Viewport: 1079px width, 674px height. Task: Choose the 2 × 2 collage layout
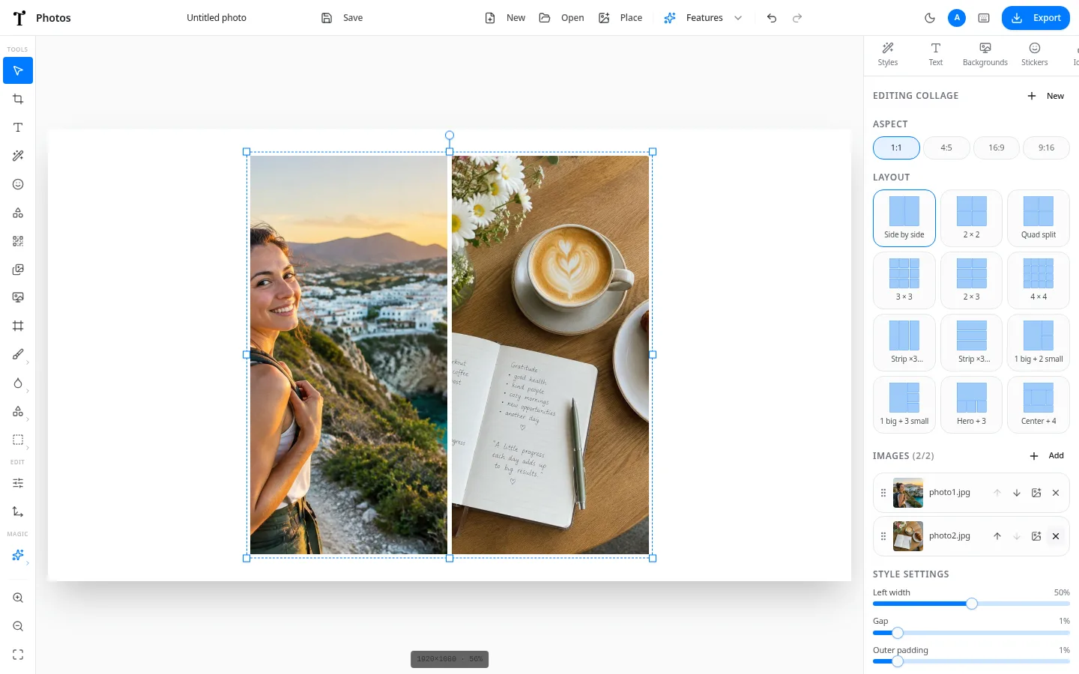point(971,218)
